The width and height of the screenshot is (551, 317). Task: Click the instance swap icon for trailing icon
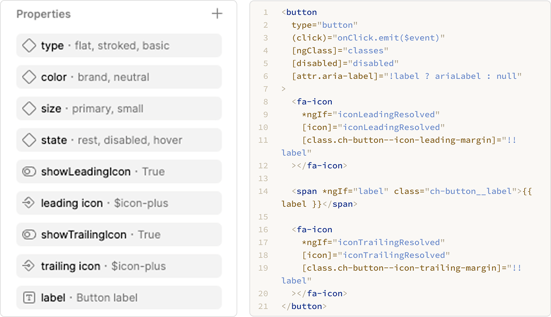(29, 266)
